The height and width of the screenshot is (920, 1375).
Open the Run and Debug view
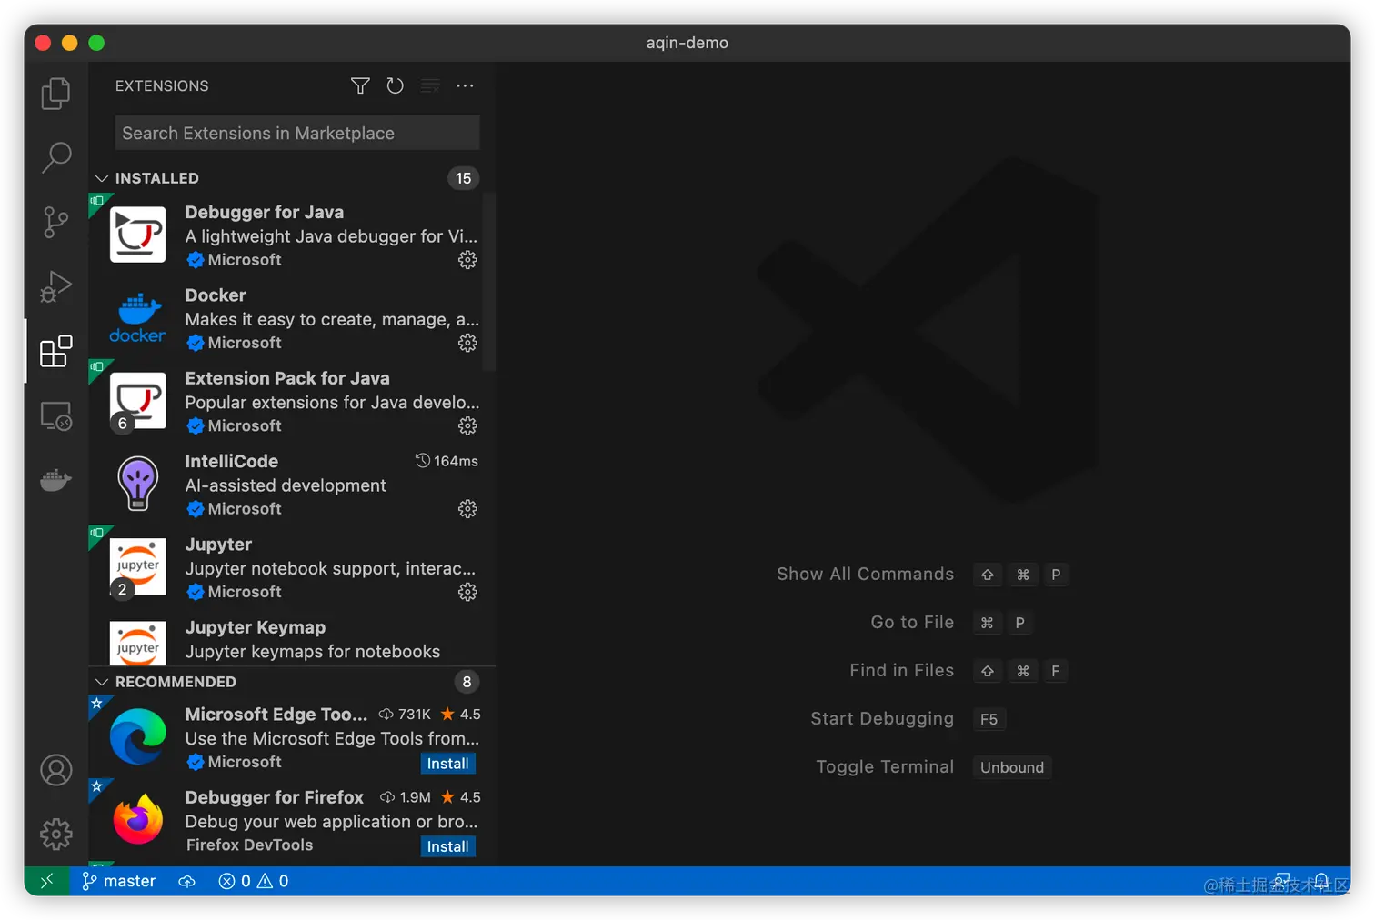[x=55, y=286]
